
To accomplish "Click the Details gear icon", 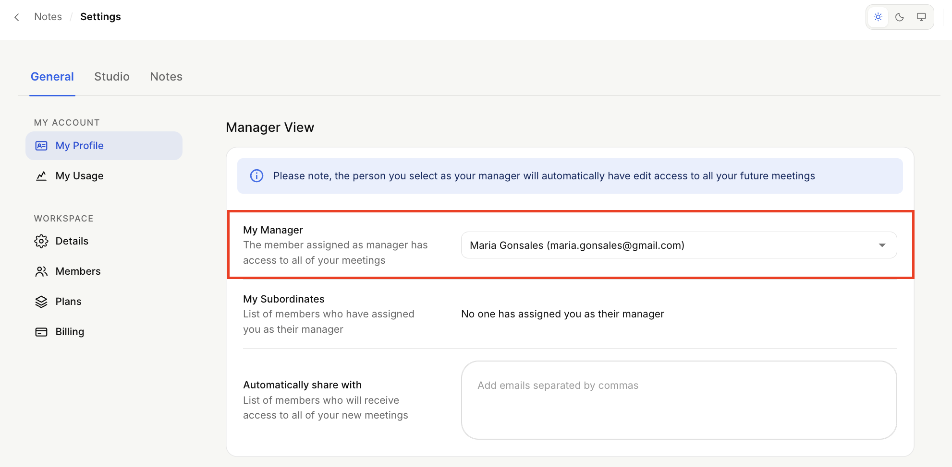I will [41, 241].
